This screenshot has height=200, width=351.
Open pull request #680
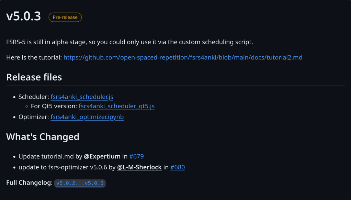(177, 167)
